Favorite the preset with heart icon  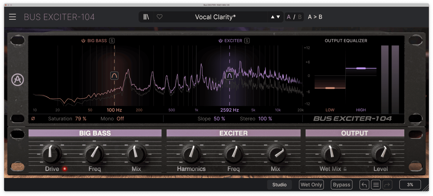click(160, 17)
